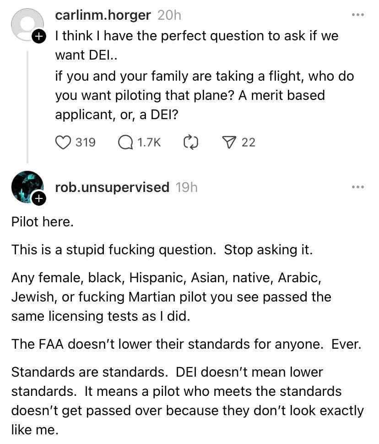Open the original post text about DEI
The image size is (379, 444).
tap(204, 75)
